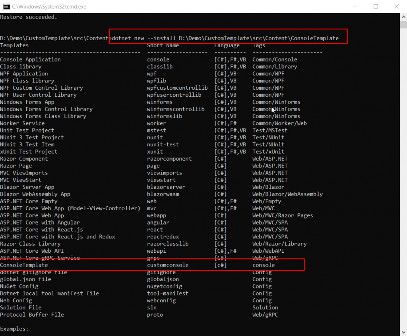Minimize the cmd.exe window

coord(355,6)
